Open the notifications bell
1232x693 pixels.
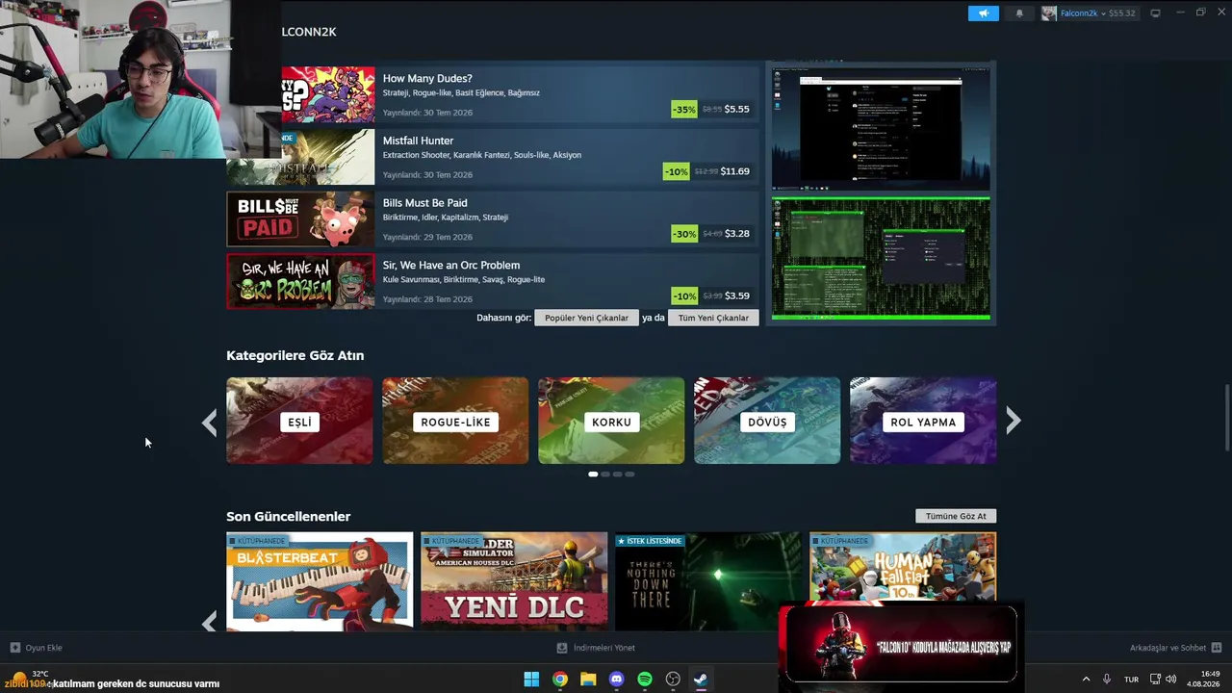tap(1019, 13)
